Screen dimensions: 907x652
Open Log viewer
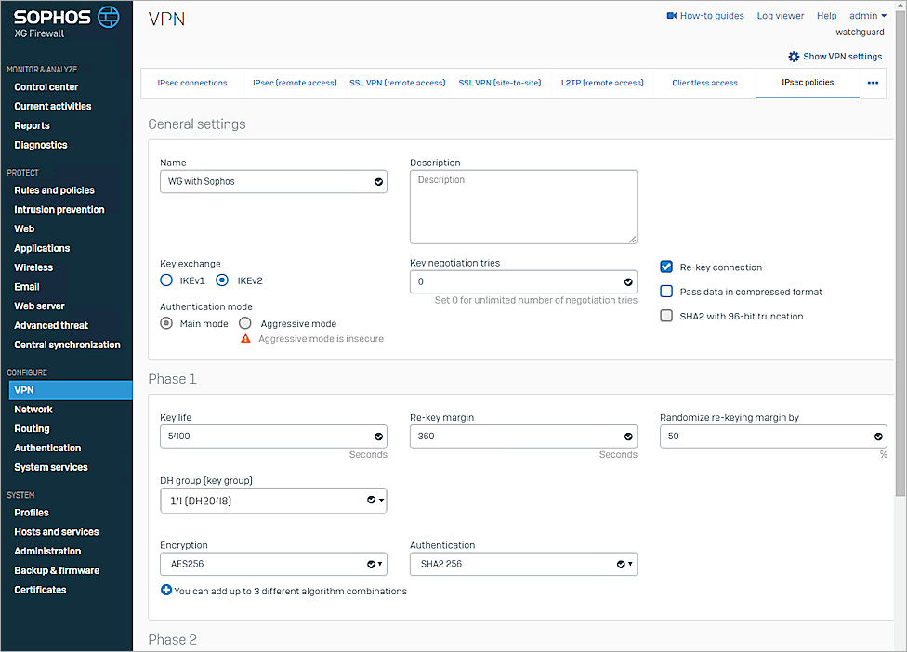point(780,15)
